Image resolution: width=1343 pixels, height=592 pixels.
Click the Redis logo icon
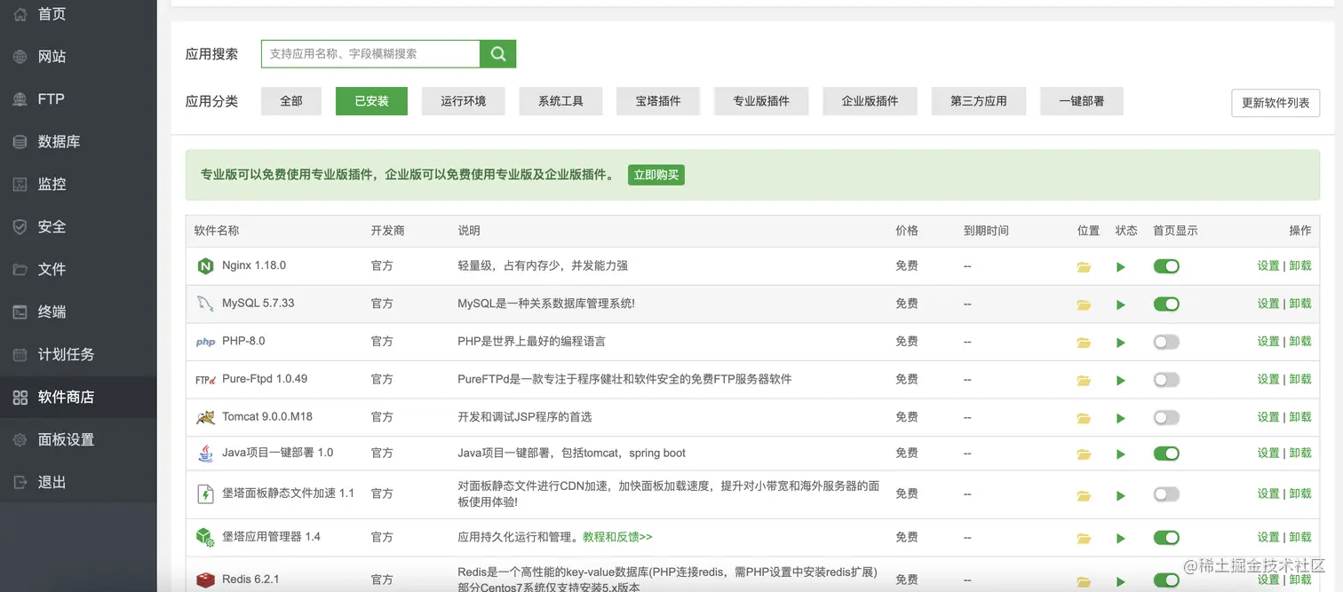pyautogui.click(x=205, y=580)
